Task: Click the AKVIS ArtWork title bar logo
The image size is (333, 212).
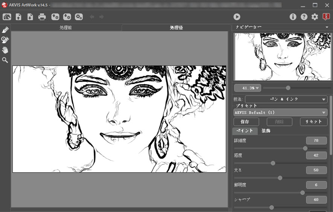Action: click(4, 5)
